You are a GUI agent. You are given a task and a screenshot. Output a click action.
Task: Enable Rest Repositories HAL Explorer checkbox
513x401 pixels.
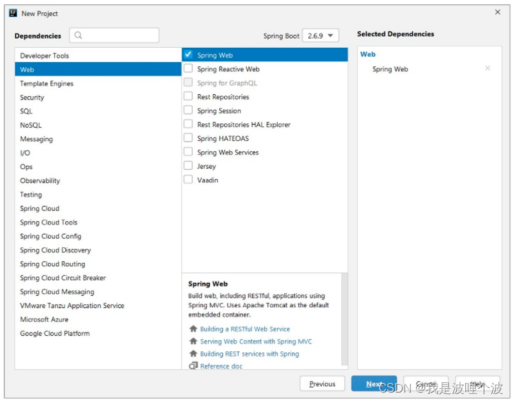[x=188, y=123]
